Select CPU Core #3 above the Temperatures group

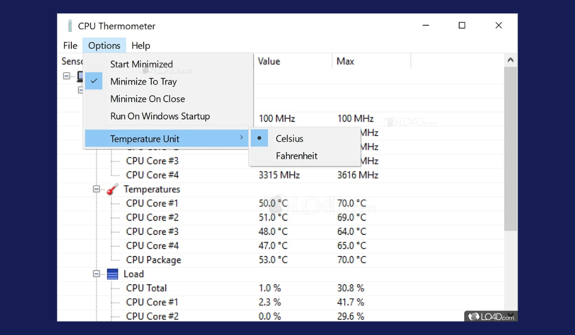152,161
